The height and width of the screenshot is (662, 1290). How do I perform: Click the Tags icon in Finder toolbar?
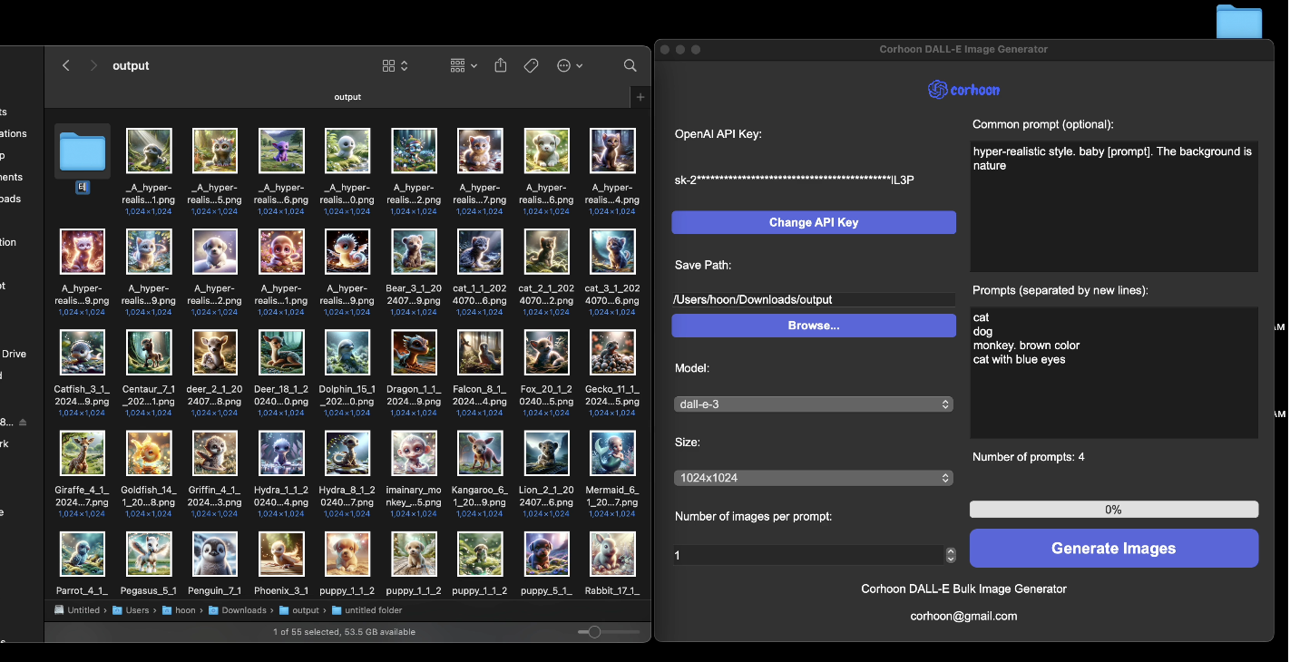click(532, 65)
